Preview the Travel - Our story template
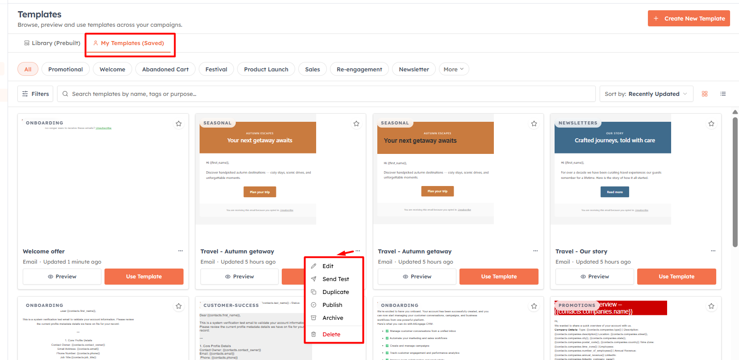The height and width of the screenshot is (360, 739). point(595,277)
